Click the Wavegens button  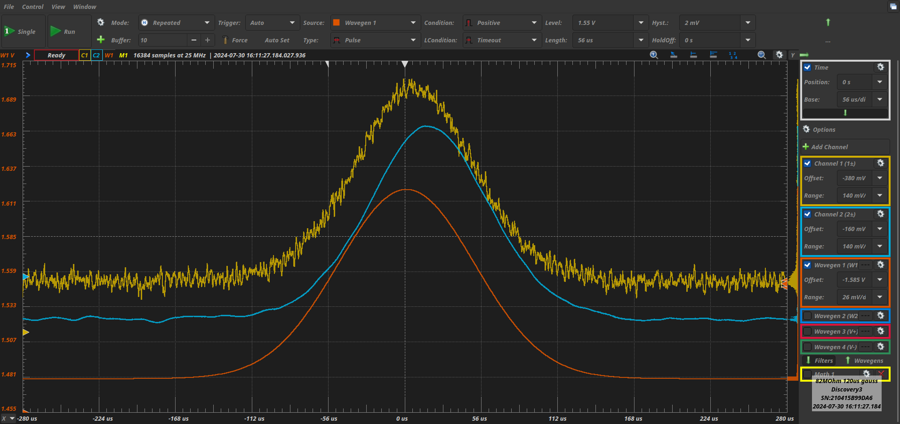click(864, 360)
